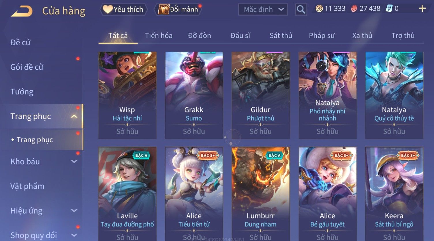Expand the Kho báu sidebar section
Viewport: 434px width, 241px height.
(x=74, y=162)
